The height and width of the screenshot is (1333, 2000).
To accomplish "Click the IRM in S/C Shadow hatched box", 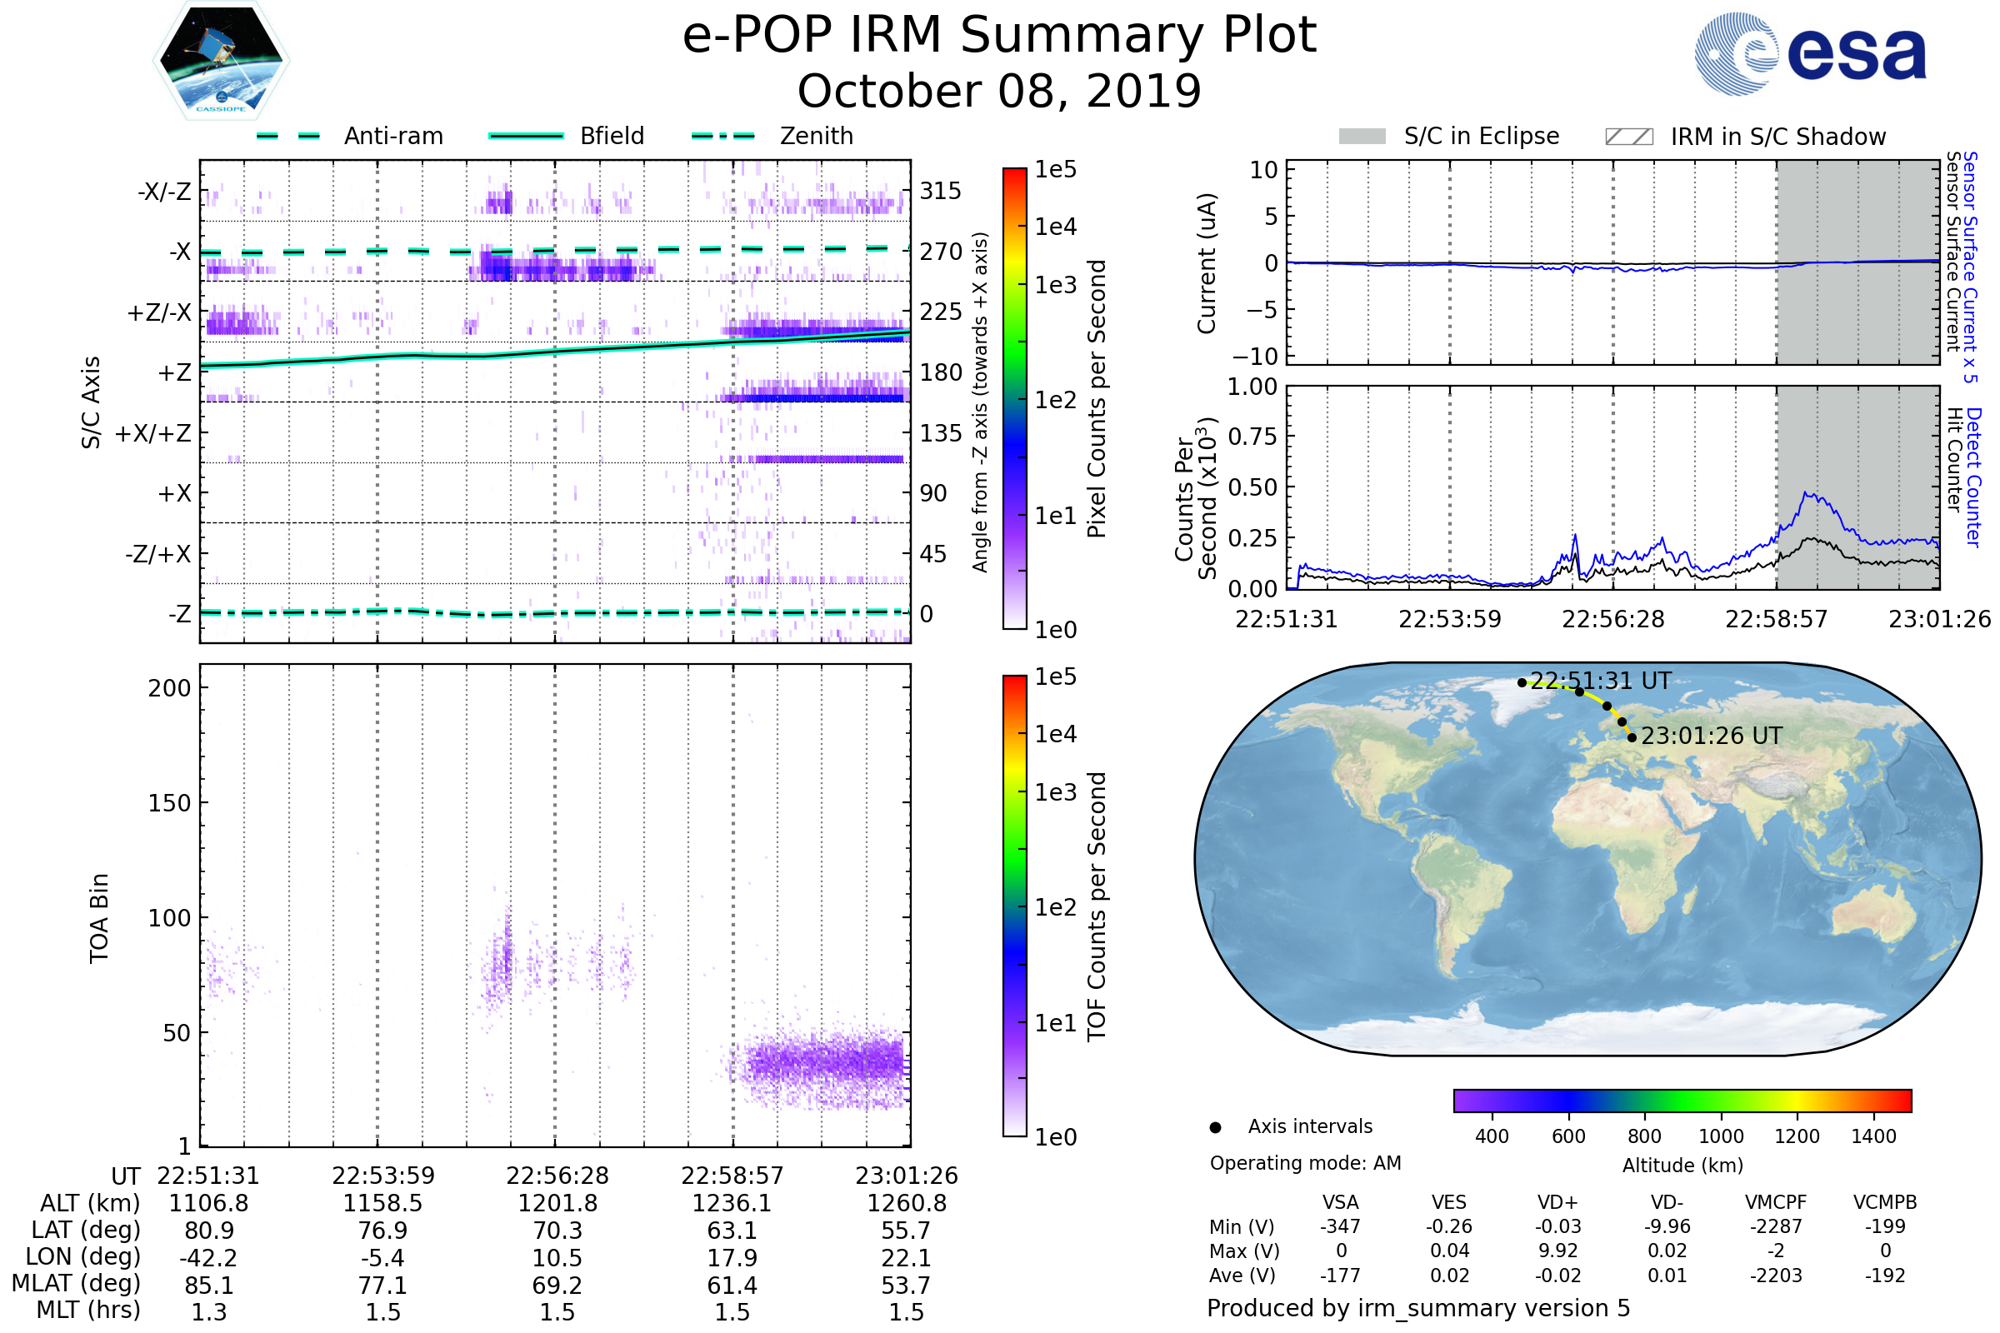I will pos(1628,137).
